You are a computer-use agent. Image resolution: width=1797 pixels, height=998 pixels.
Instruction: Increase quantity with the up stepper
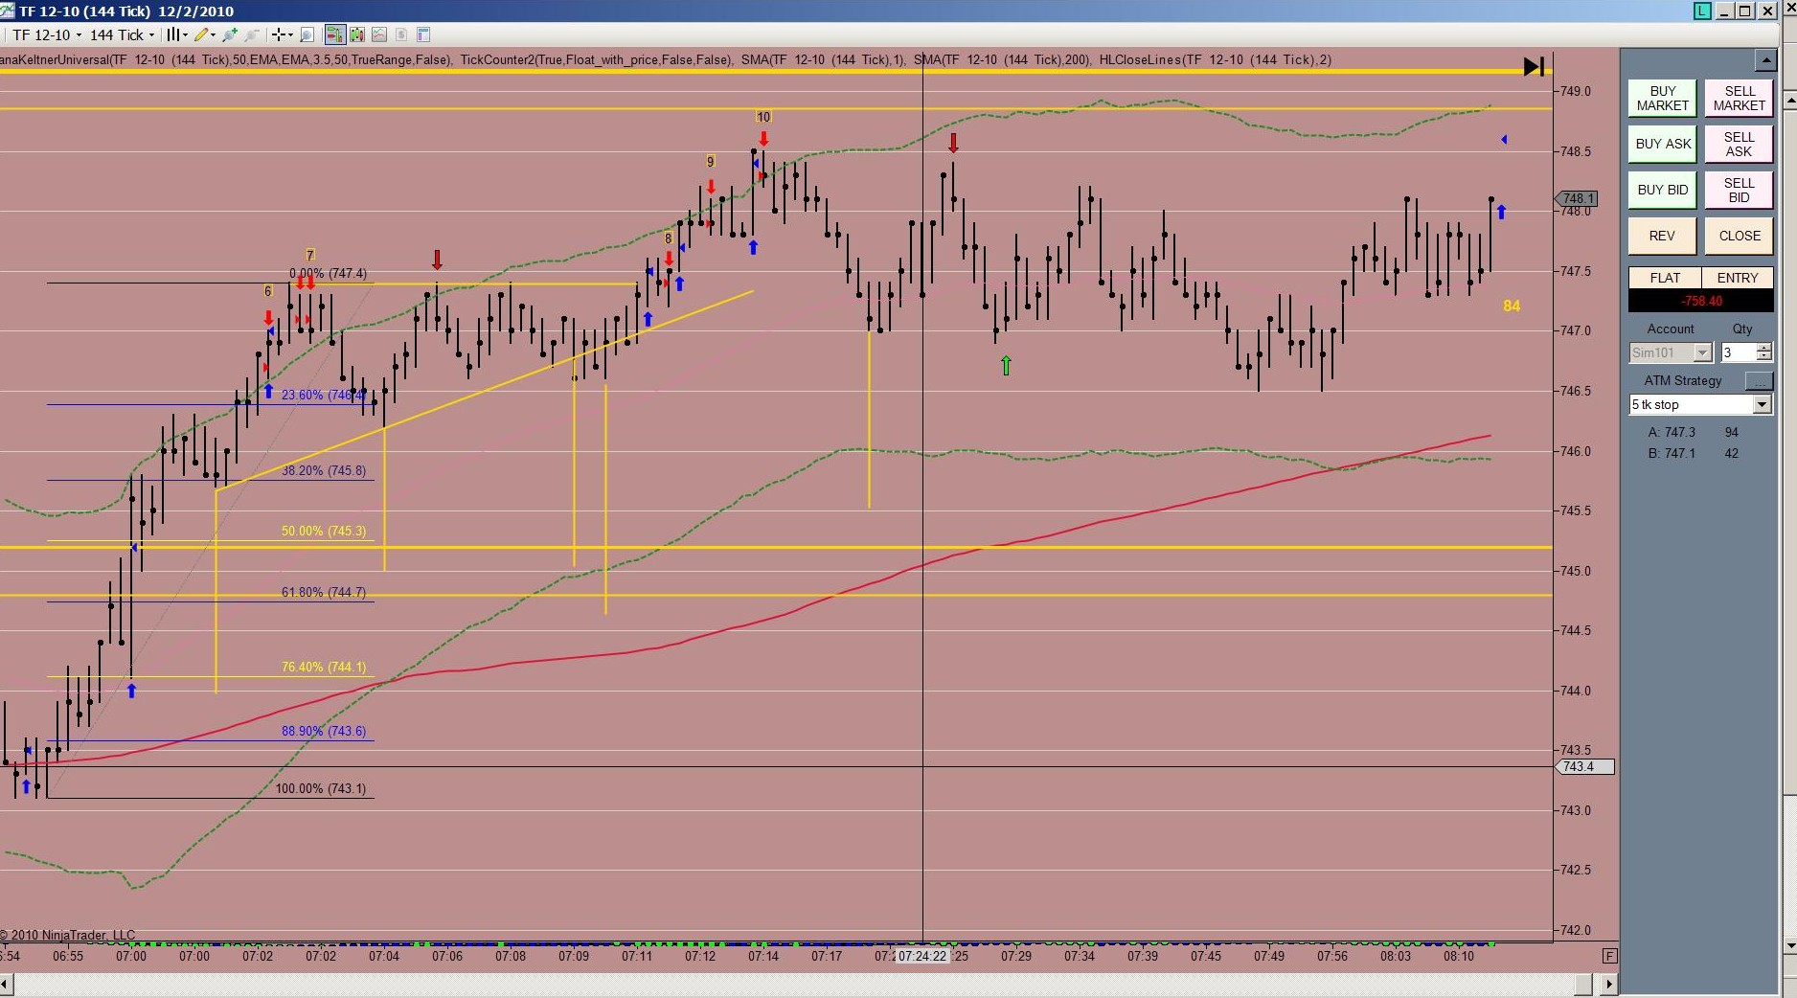1764,348
